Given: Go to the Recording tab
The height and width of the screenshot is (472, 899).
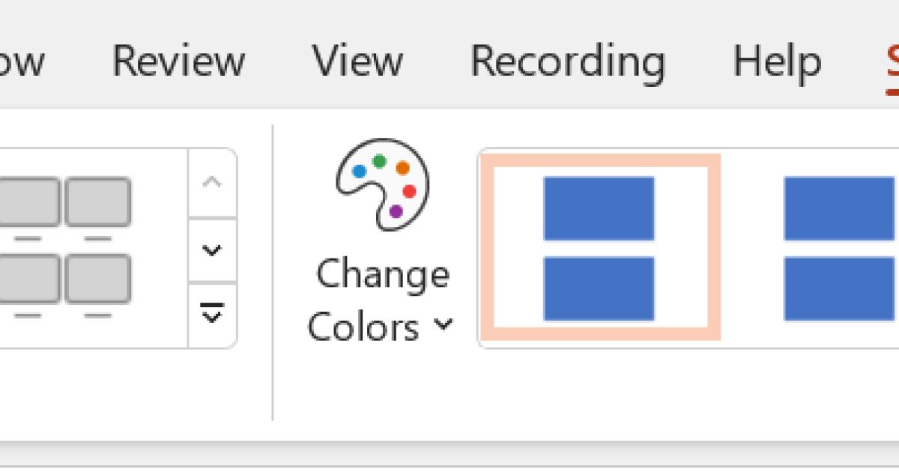Looking at the screenshot, I should (x=567, y=61).
